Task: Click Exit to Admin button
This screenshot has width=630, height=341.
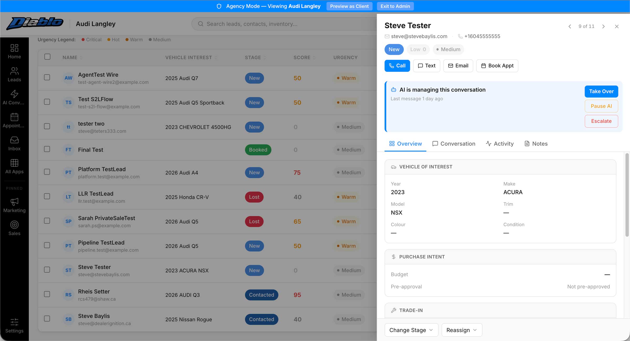Action: click(x=395, y=6)
